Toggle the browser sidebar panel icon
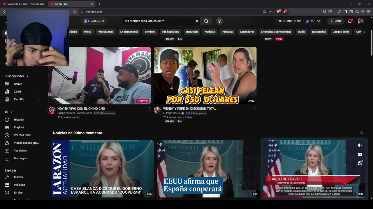The image size is (373, 209). [x=345, y=12]
